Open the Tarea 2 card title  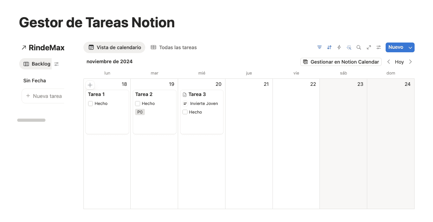tap(144, 94)
